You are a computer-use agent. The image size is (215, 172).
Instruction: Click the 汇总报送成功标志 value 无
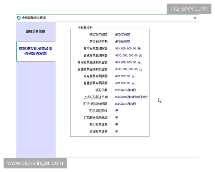pos(117,118)
